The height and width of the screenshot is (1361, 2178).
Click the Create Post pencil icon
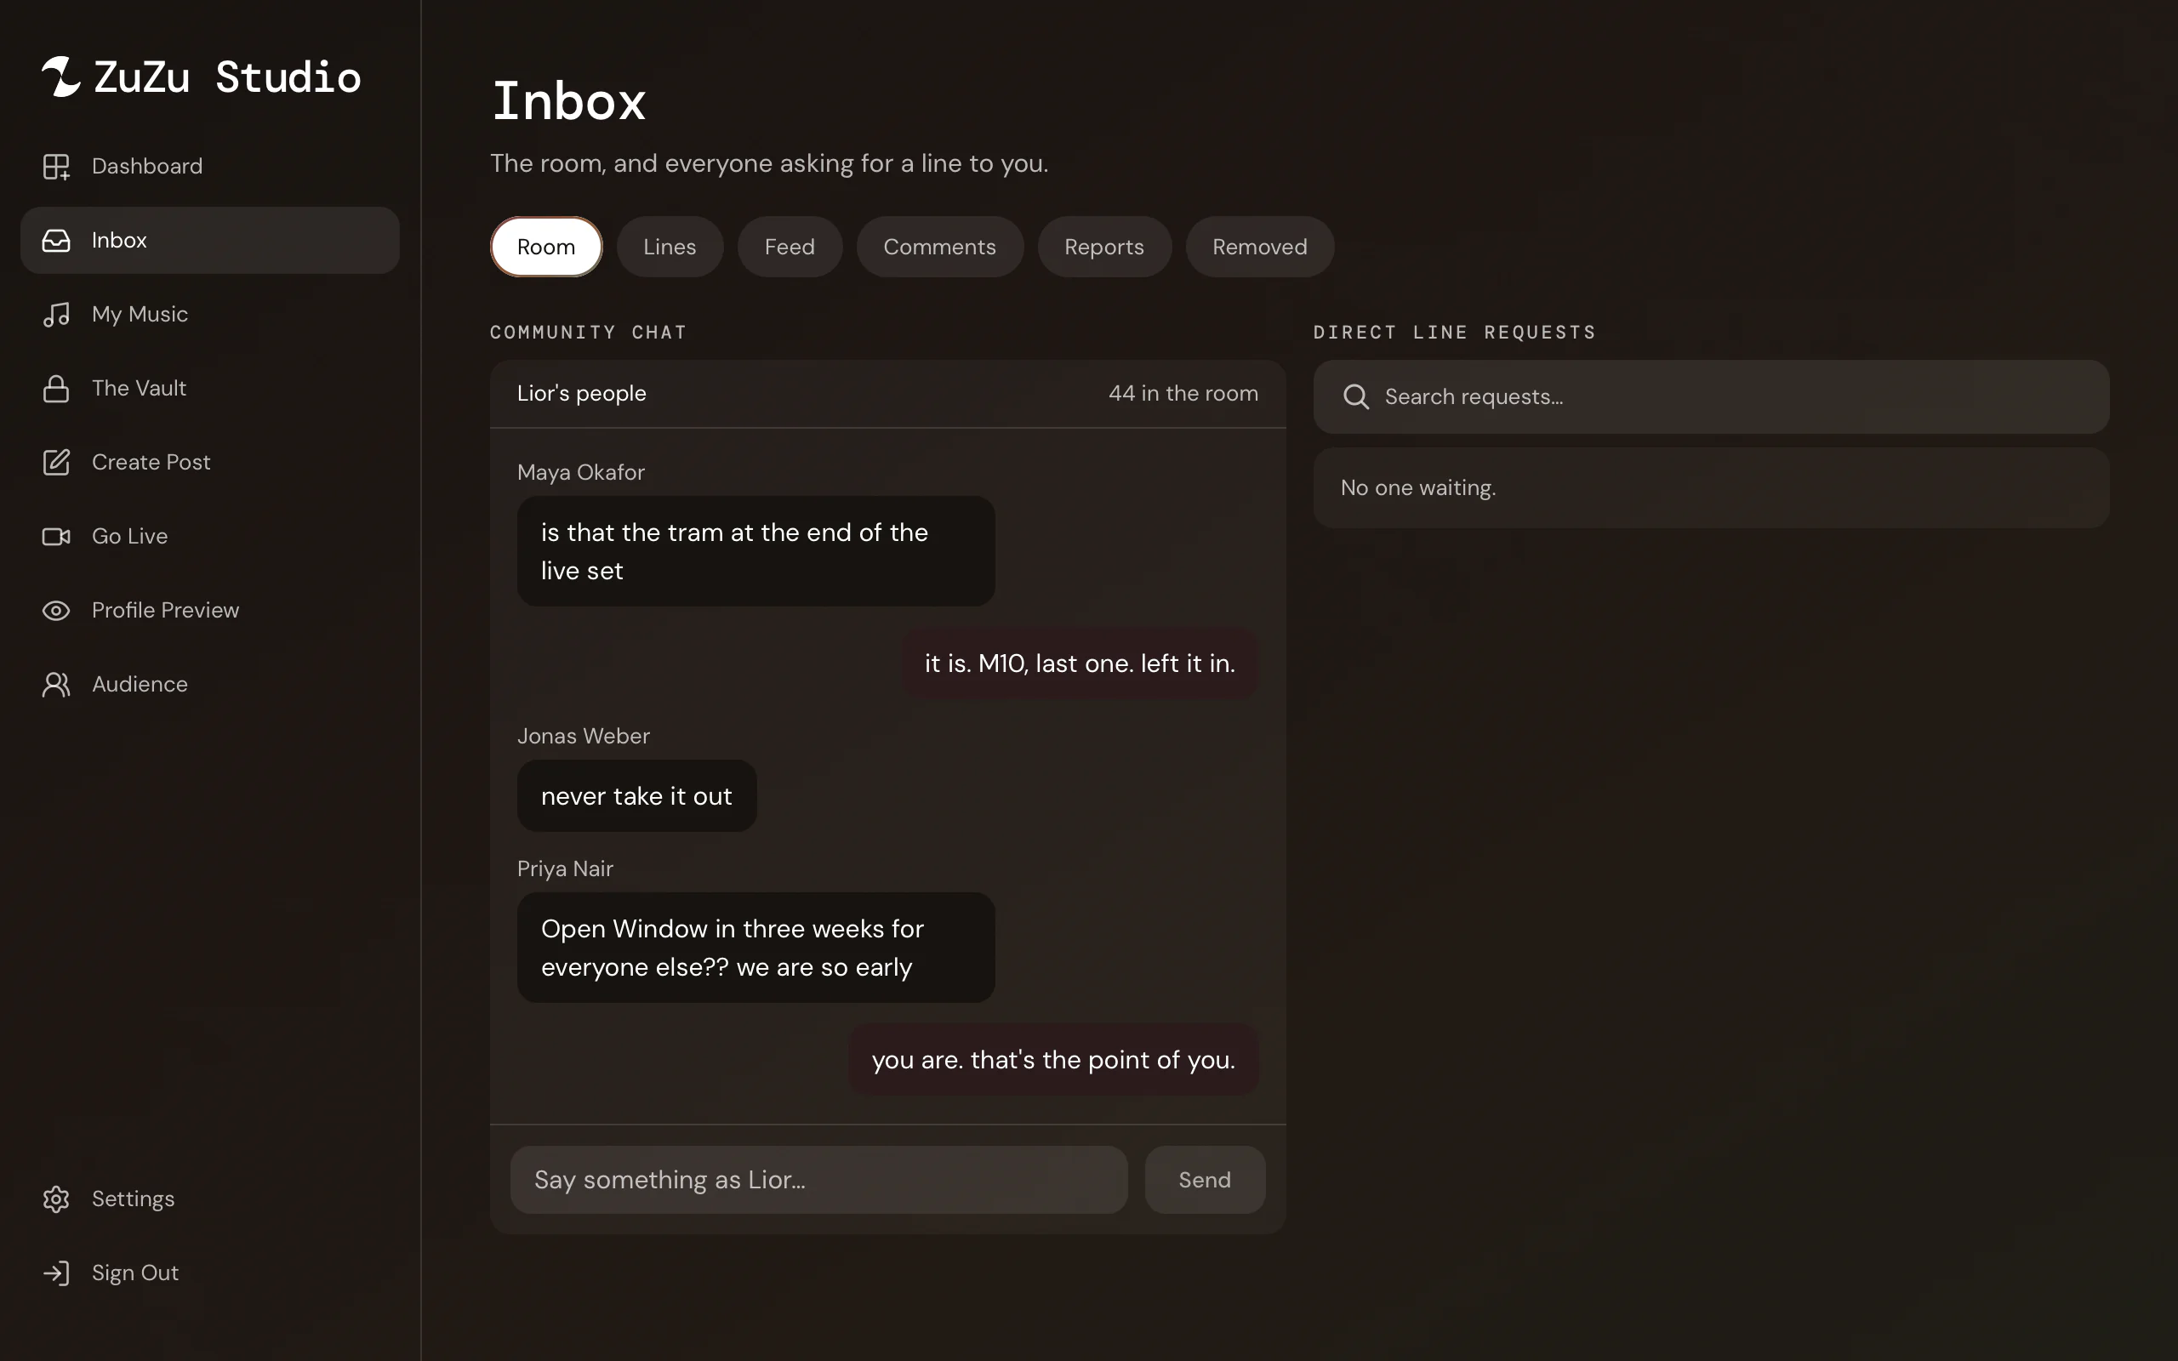[56, 462]
